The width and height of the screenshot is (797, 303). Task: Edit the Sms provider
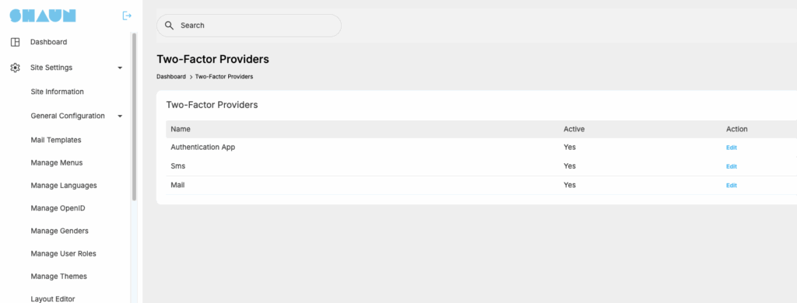(732, 166)
